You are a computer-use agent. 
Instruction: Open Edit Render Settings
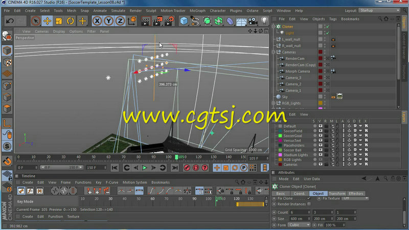point(169,21)
